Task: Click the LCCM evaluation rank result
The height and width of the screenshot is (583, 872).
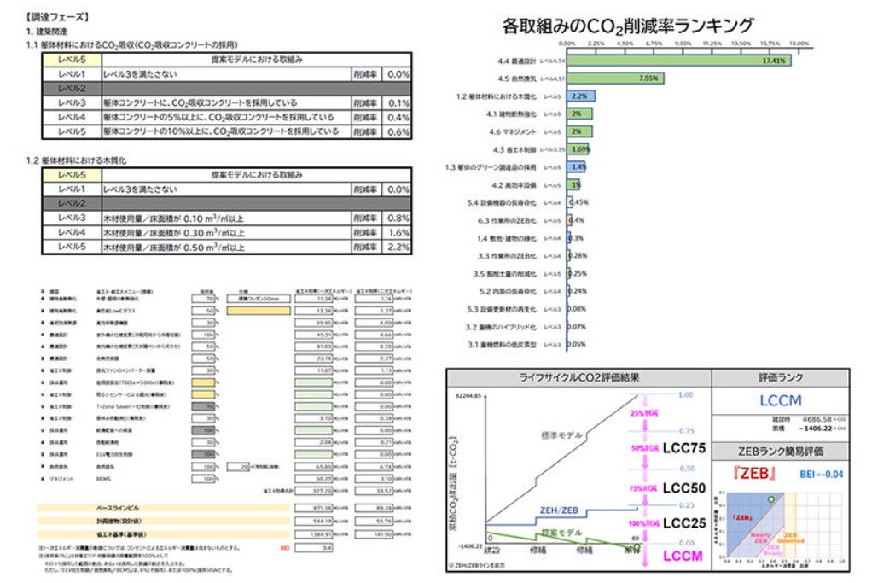Action: click(778, 400)
